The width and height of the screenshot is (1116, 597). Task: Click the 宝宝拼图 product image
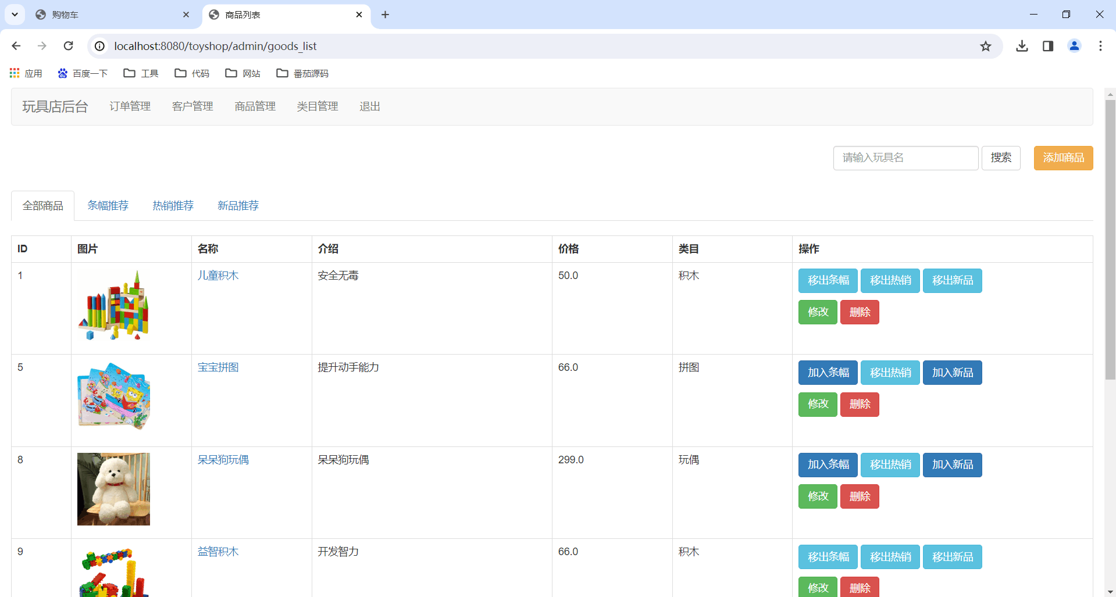tap(113, 396)
